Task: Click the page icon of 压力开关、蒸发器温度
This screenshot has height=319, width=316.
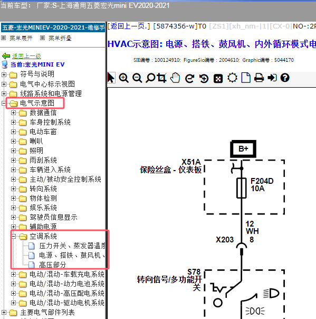Action: coord(32,246)
